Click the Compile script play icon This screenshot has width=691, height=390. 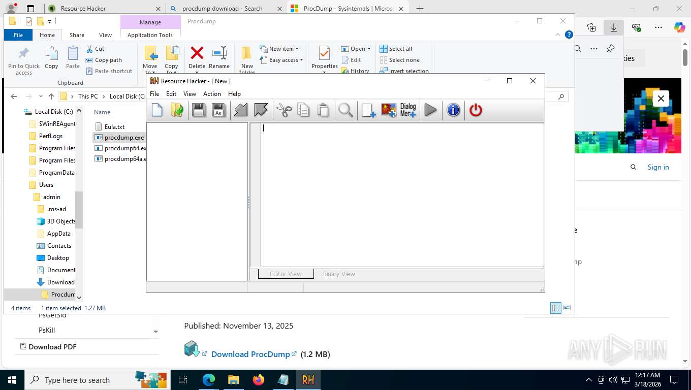[430, 110]
